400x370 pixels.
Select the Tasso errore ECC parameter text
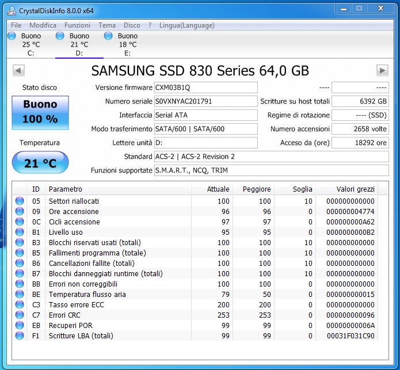(x=77, y=305)
